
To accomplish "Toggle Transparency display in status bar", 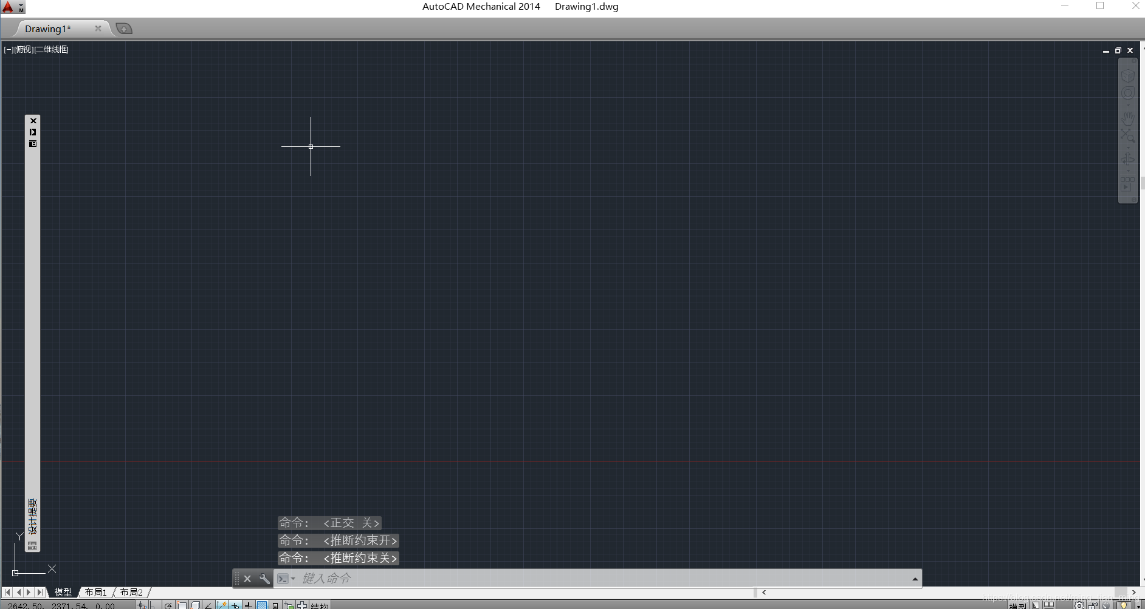I will (x=262, y=605).
